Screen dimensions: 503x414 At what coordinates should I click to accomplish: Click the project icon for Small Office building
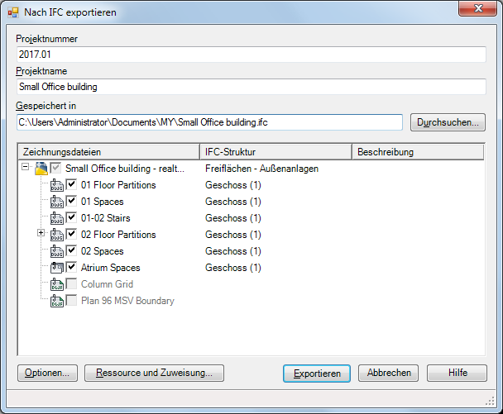[x=41, y=169]
